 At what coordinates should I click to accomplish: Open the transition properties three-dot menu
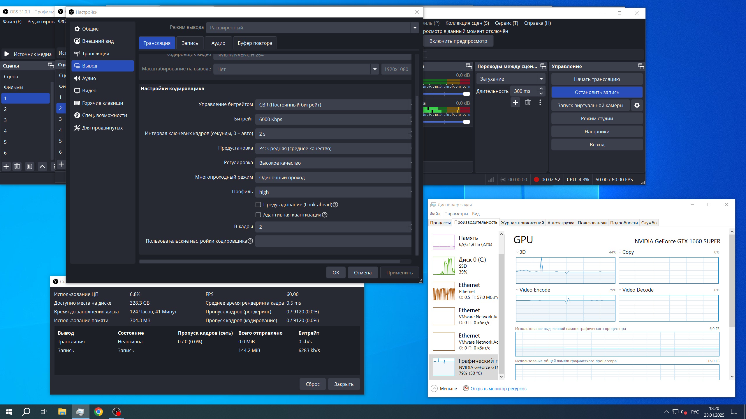click(540, 102)
